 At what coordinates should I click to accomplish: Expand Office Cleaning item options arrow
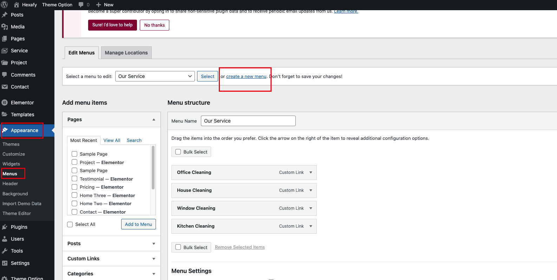pyautogui.click(x=311, y=172)
